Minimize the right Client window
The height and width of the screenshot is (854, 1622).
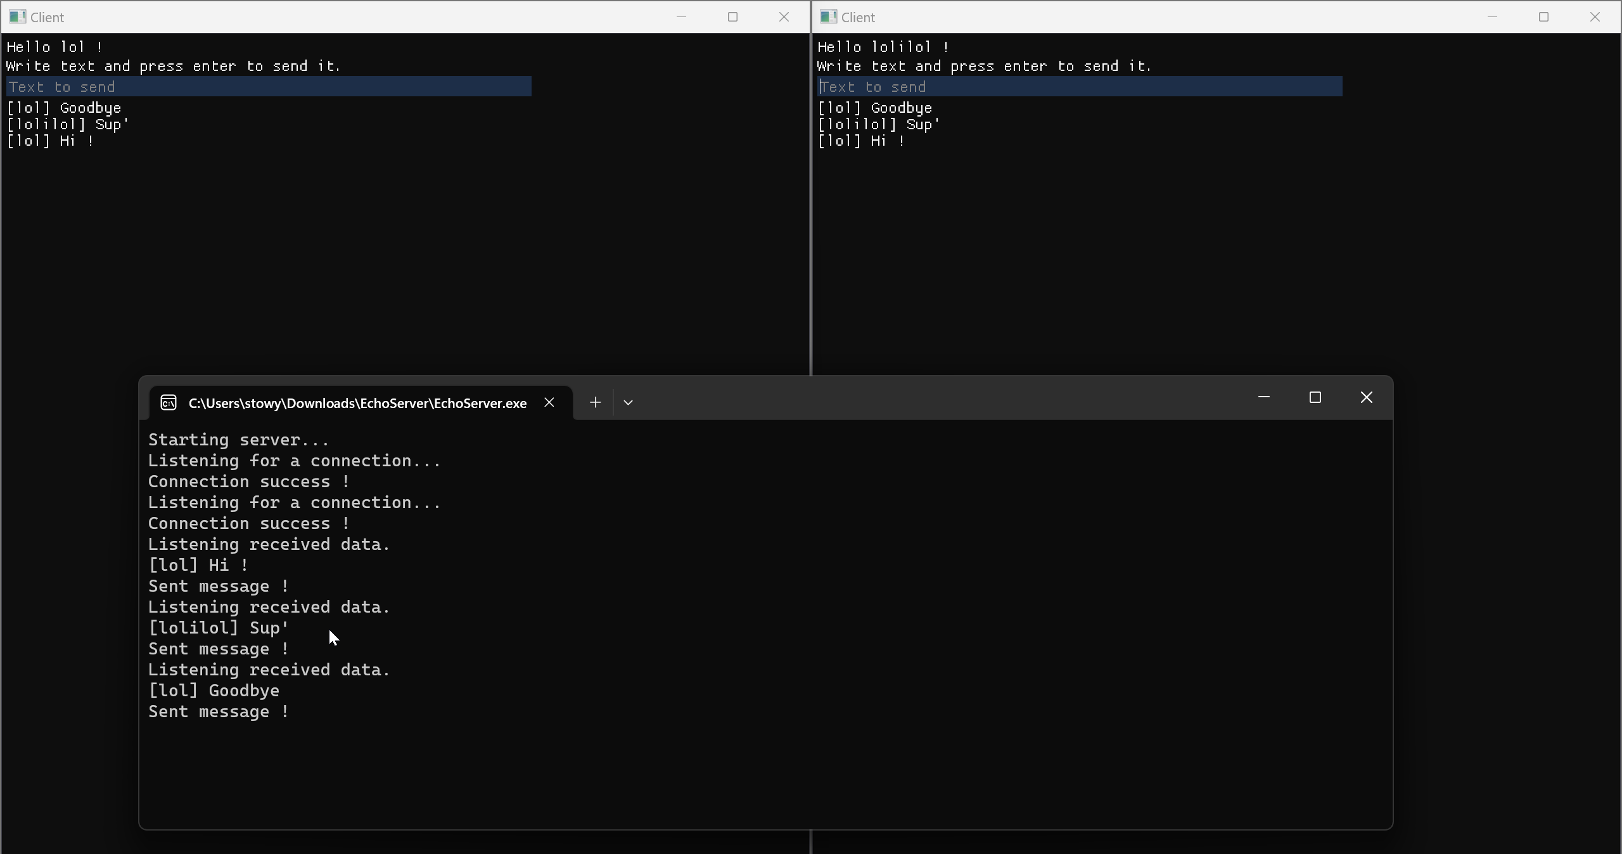(x=1493, y=17)
